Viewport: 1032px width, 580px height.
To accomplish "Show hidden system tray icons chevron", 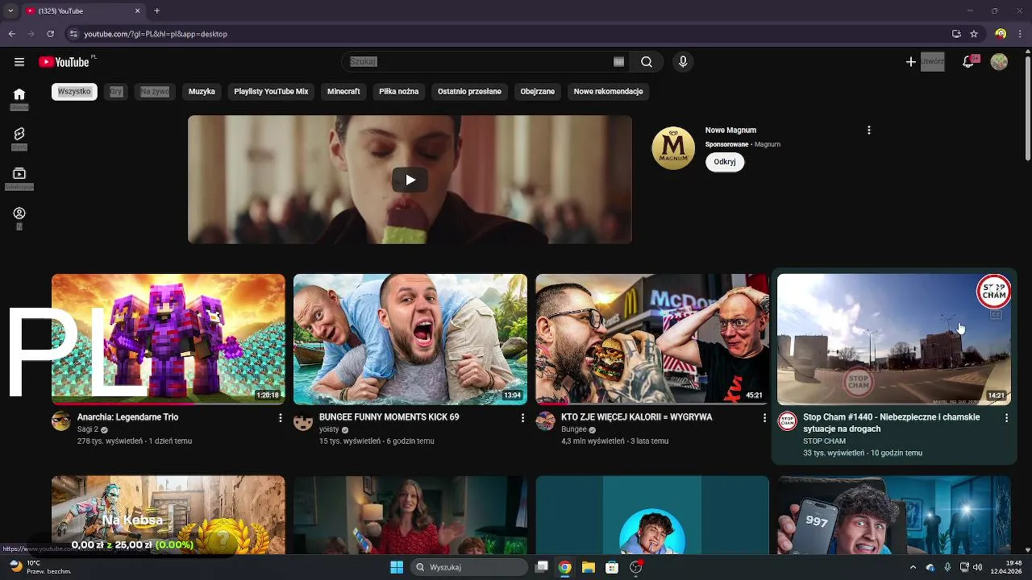I will tap(913, 567).
